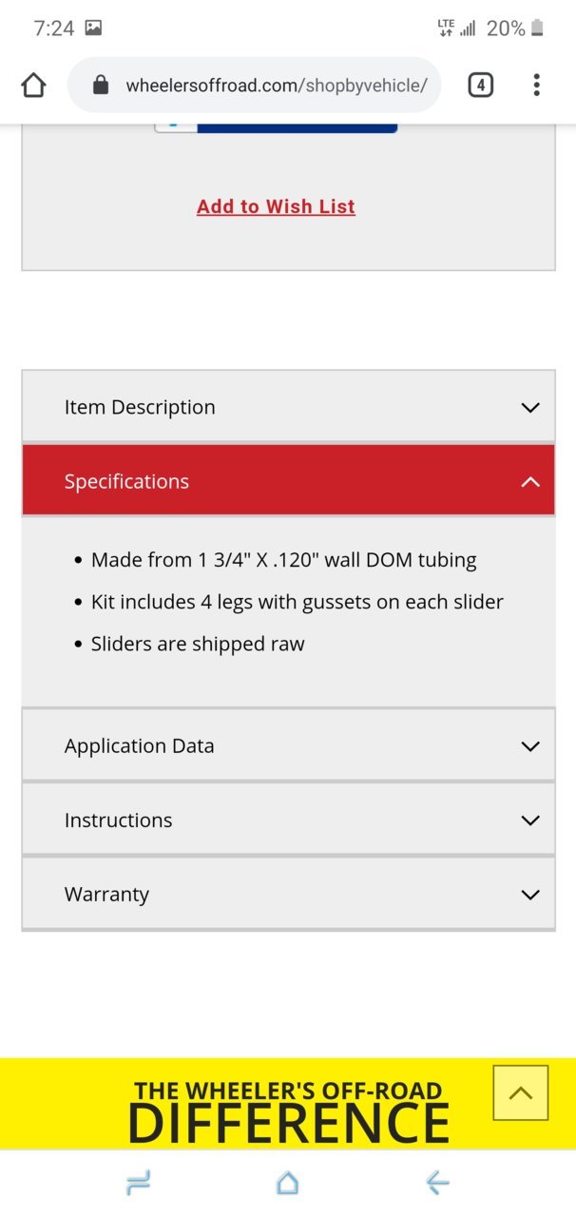Tap the LTE signal indicator
Screen dimensions: 576x1216
pyautogui.click(x=456, y=28)
